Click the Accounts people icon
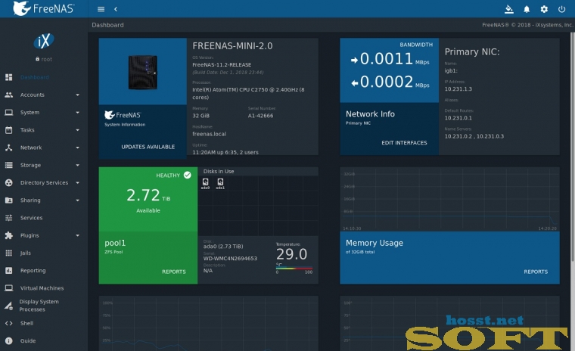The height and width of the screenshot is (351, 575). 9,95
